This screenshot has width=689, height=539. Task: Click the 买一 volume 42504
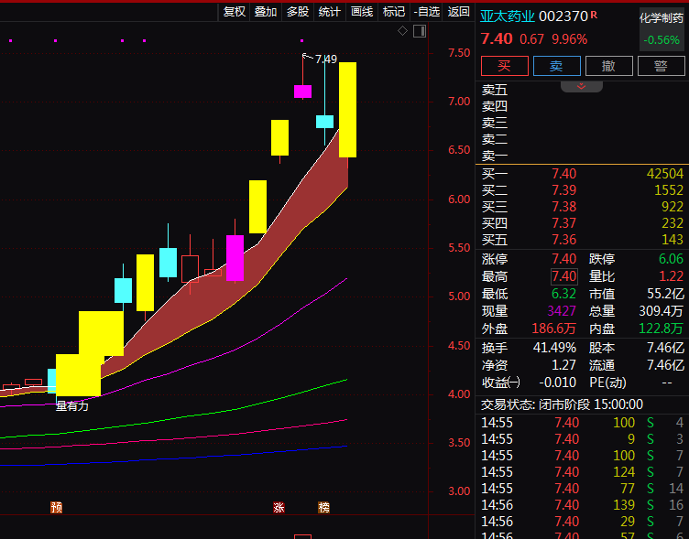tap(665, 174)
